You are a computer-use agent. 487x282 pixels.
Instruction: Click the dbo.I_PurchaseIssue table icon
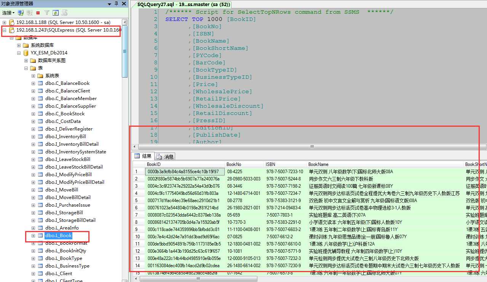pyautogui.click(x=40, y=205)
